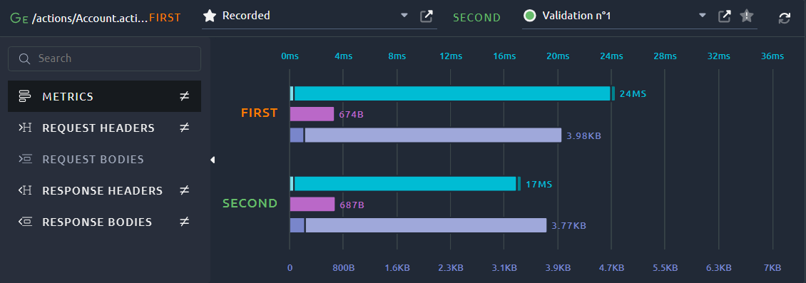Collapse the sidebar with the left arrow

pos(213,160)
